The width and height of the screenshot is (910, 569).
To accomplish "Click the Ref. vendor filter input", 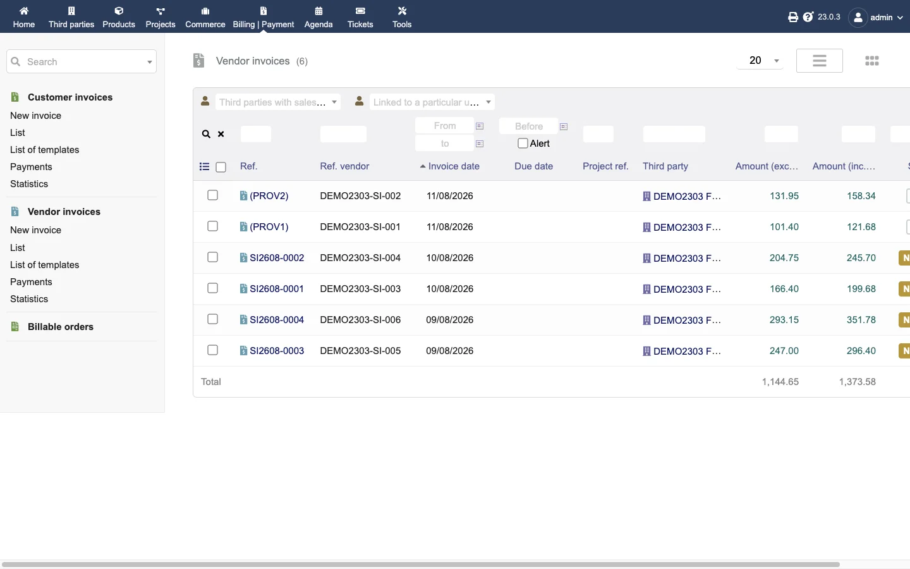I will (x=343, y=134).
